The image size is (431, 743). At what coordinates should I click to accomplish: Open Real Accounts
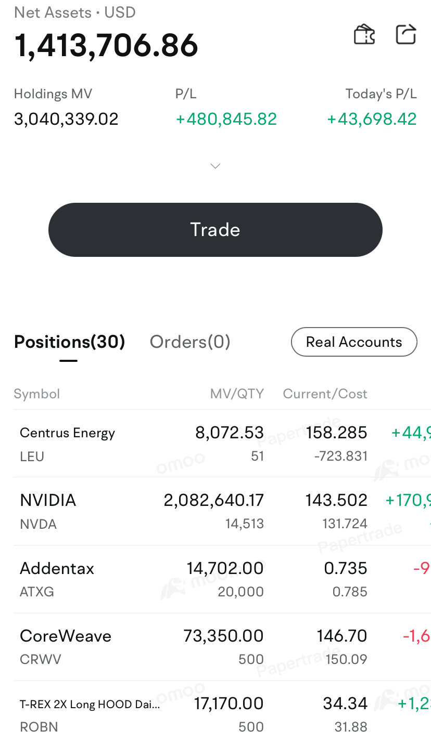(x=354, y=342)
